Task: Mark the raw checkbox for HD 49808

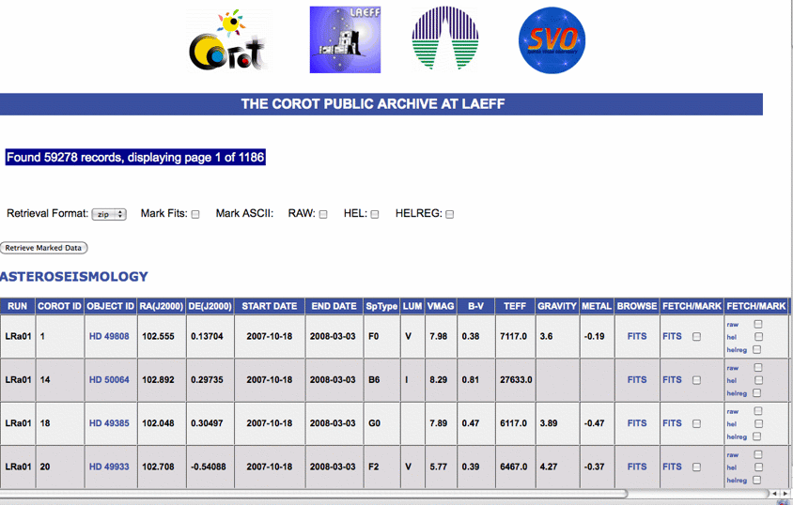Action: click(758, 325)
